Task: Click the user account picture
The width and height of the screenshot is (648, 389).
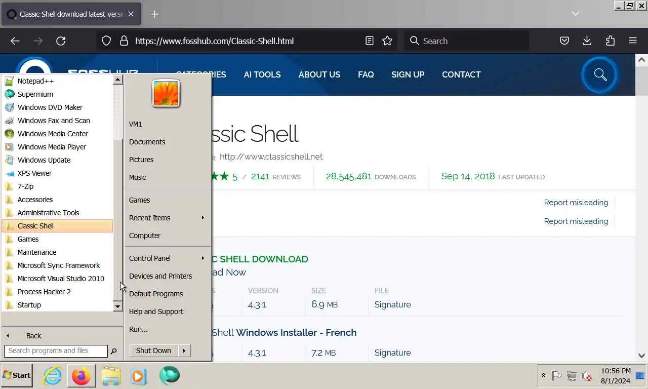Action: [166, 93]
